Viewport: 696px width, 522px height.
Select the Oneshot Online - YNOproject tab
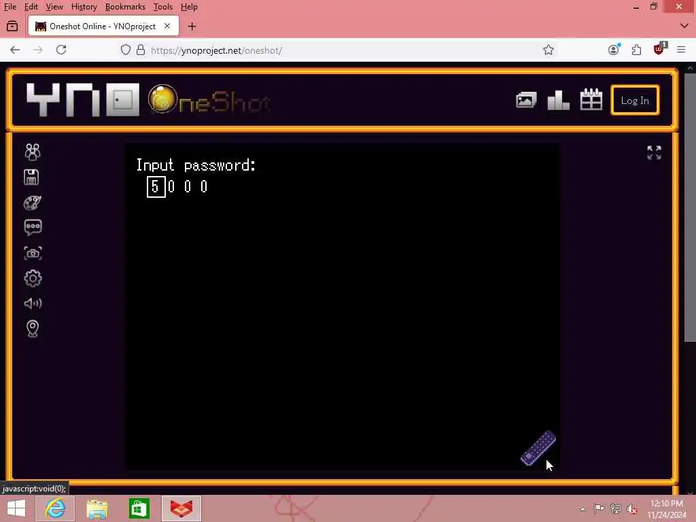(x=103, y=27)
